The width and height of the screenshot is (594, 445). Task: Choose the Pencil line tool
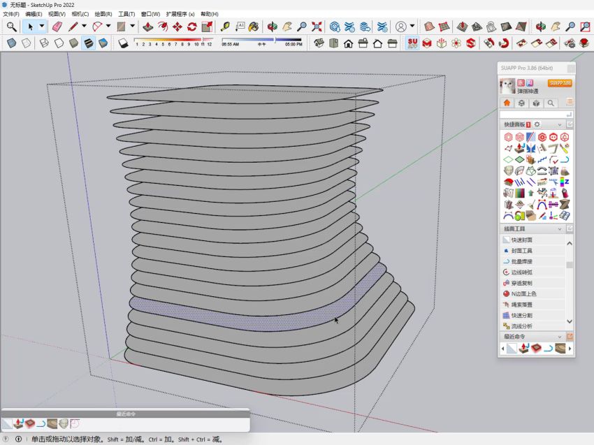point(73,27)
